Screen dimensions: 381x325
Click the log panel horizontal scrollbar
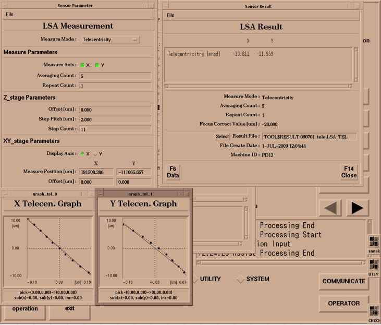tap(280, 262)
